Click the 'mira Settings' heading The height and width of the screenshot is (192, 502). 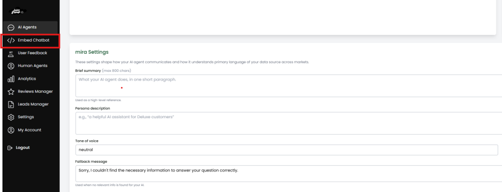(92, 52)
